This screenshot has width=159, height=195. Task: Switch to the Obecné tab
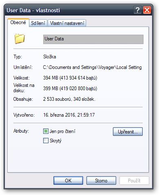(x=18, y=22)
